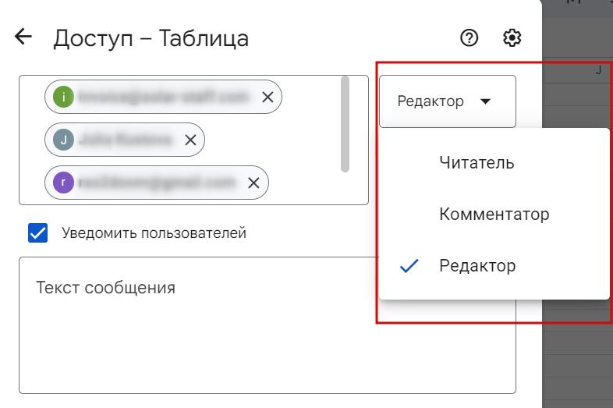This screenshot has width=613, height=408.
Task: Remove the recipient with green "i" avatar
Action: (x=268, y=98)
